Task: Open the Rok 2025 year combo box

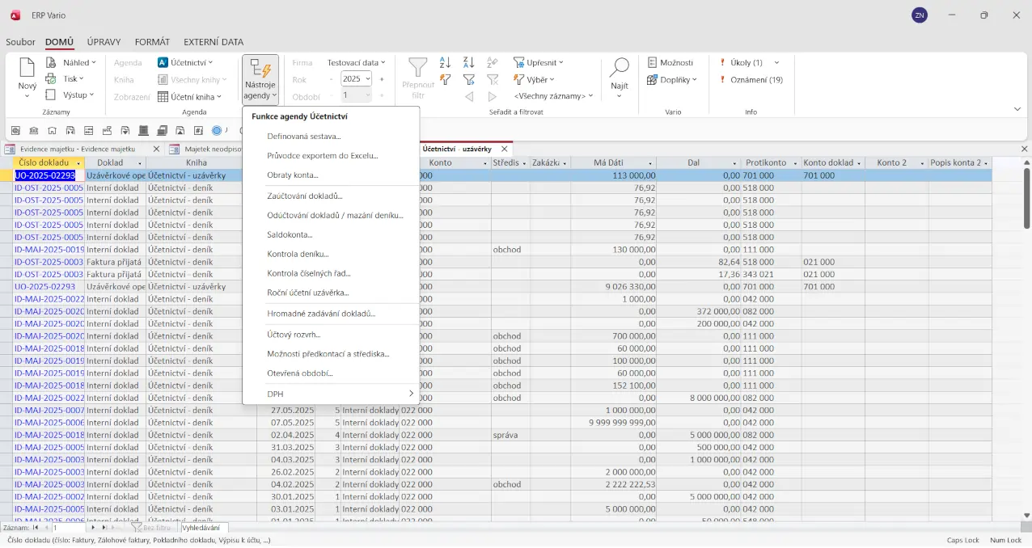Action: 356,79
